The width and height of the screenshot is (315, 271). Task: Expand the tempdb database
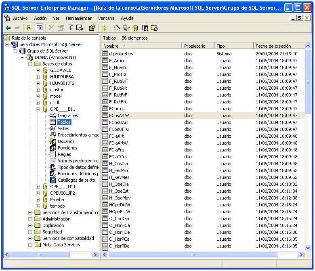click(x=38, y=206)
